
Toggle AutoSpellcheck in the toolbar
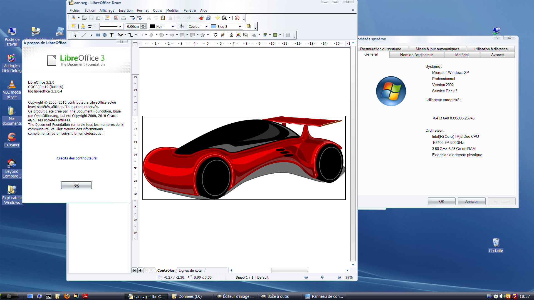[x=140, y=18]
